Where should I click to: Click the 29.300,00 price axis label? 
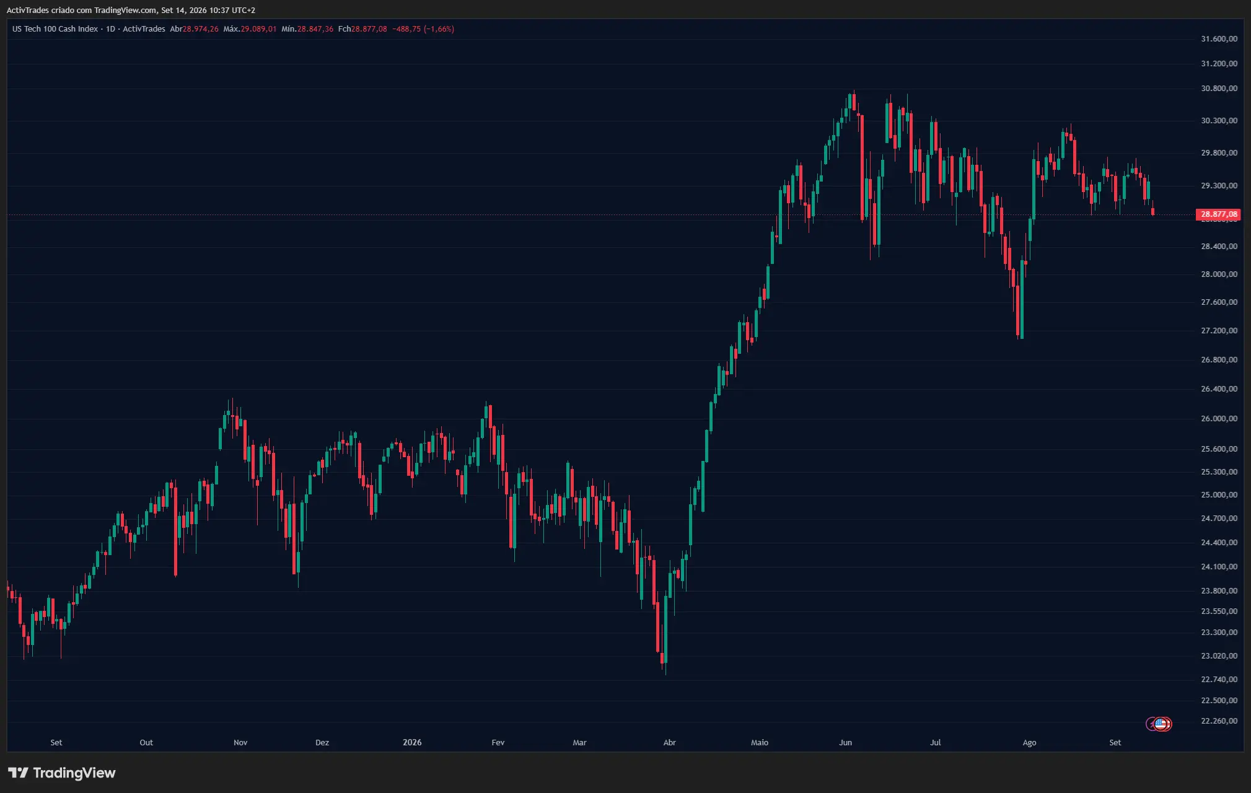[1219, 186]
